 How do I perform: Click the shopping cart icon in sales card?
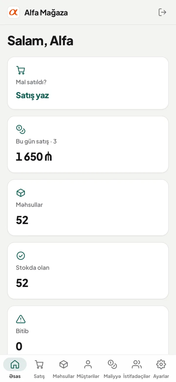coord(21,71)
